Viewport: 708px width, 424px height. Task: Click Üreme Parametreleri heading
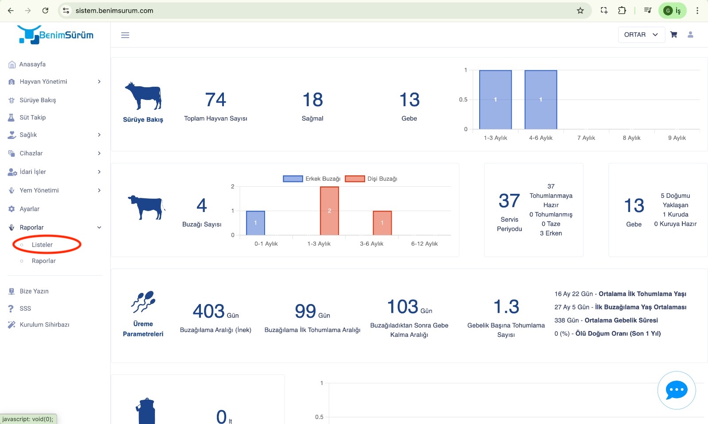pos(143,329)
